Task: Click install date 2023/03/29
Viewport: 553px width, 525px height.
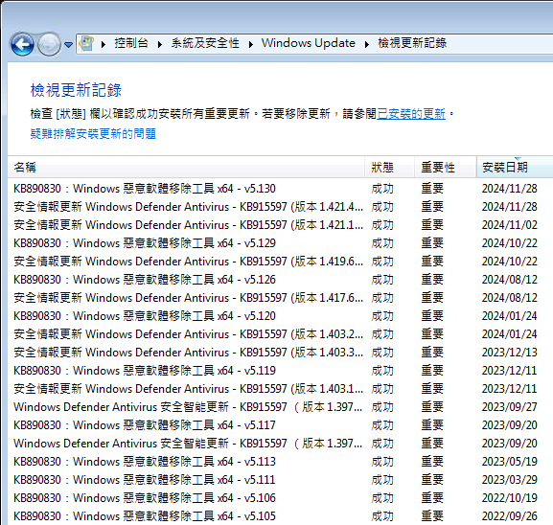Action: [510, 480]
